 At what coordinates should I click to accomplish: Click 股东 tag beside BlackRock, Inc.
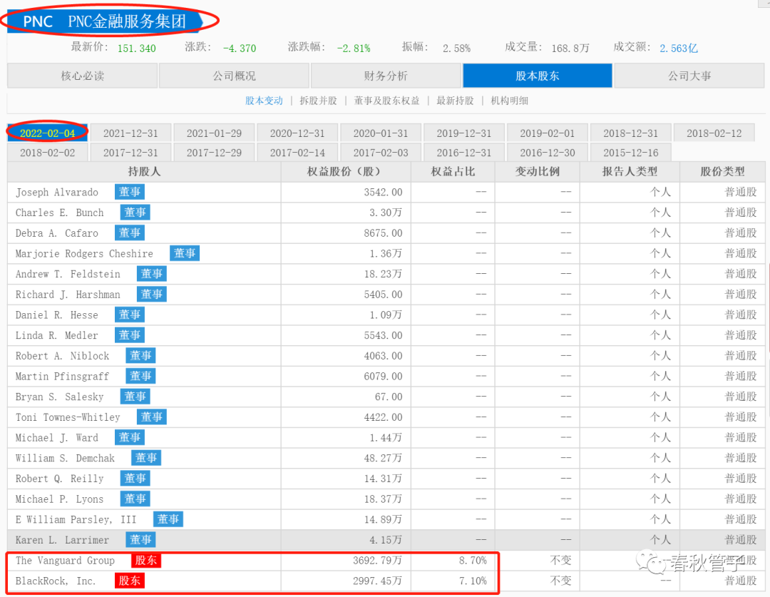[130, 581]
